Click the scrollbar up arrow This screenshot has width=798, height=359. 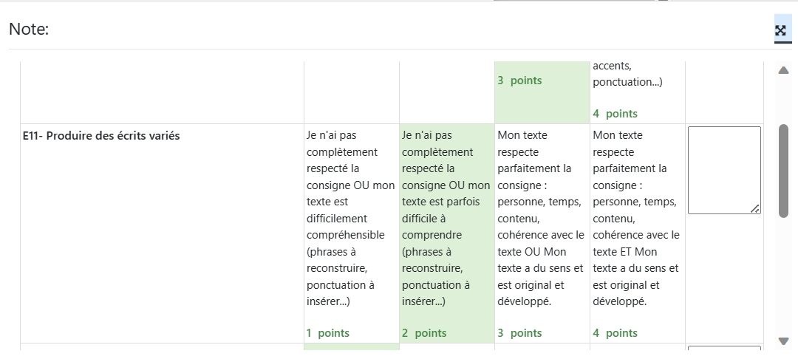(x=784, y=70)
